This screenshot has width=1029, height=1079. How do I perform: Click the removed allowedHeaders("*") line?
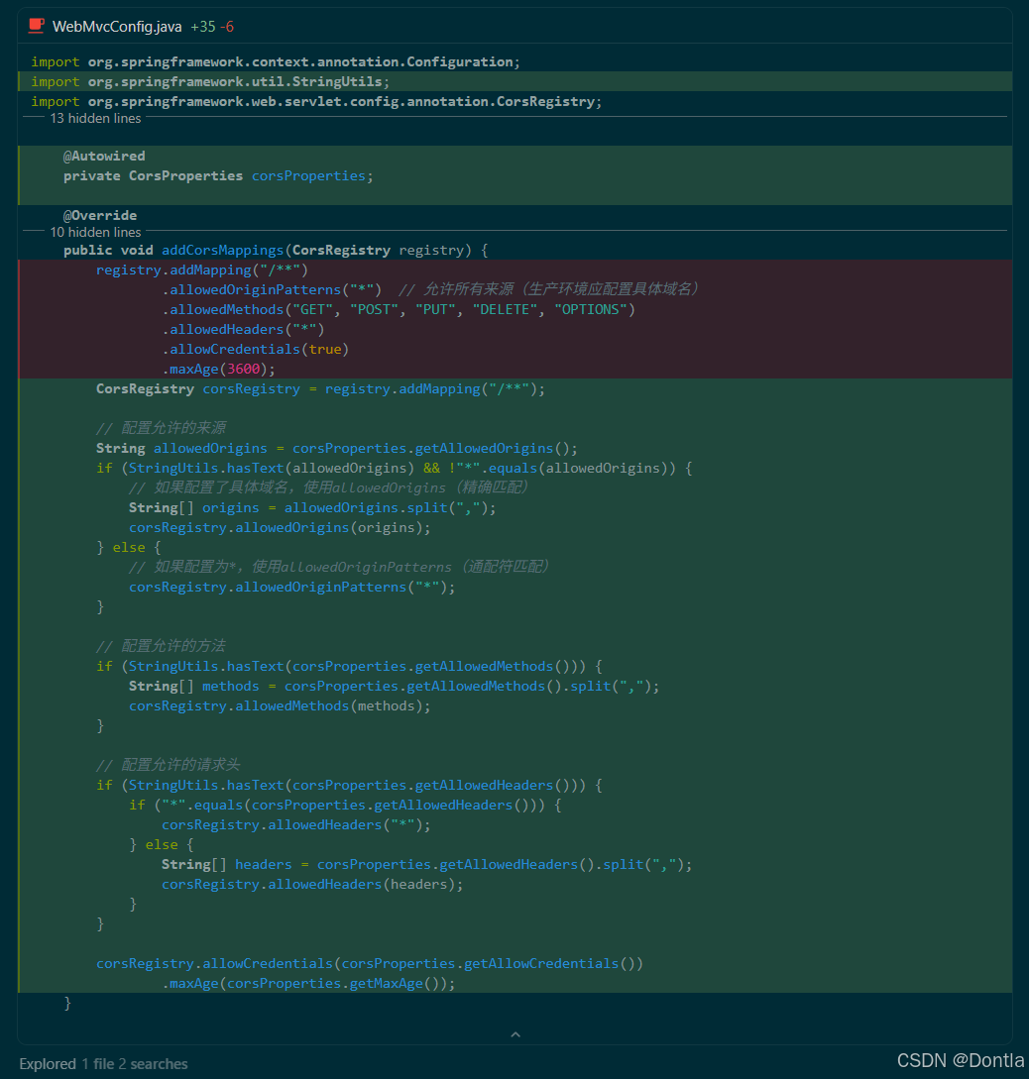point(243,329)
